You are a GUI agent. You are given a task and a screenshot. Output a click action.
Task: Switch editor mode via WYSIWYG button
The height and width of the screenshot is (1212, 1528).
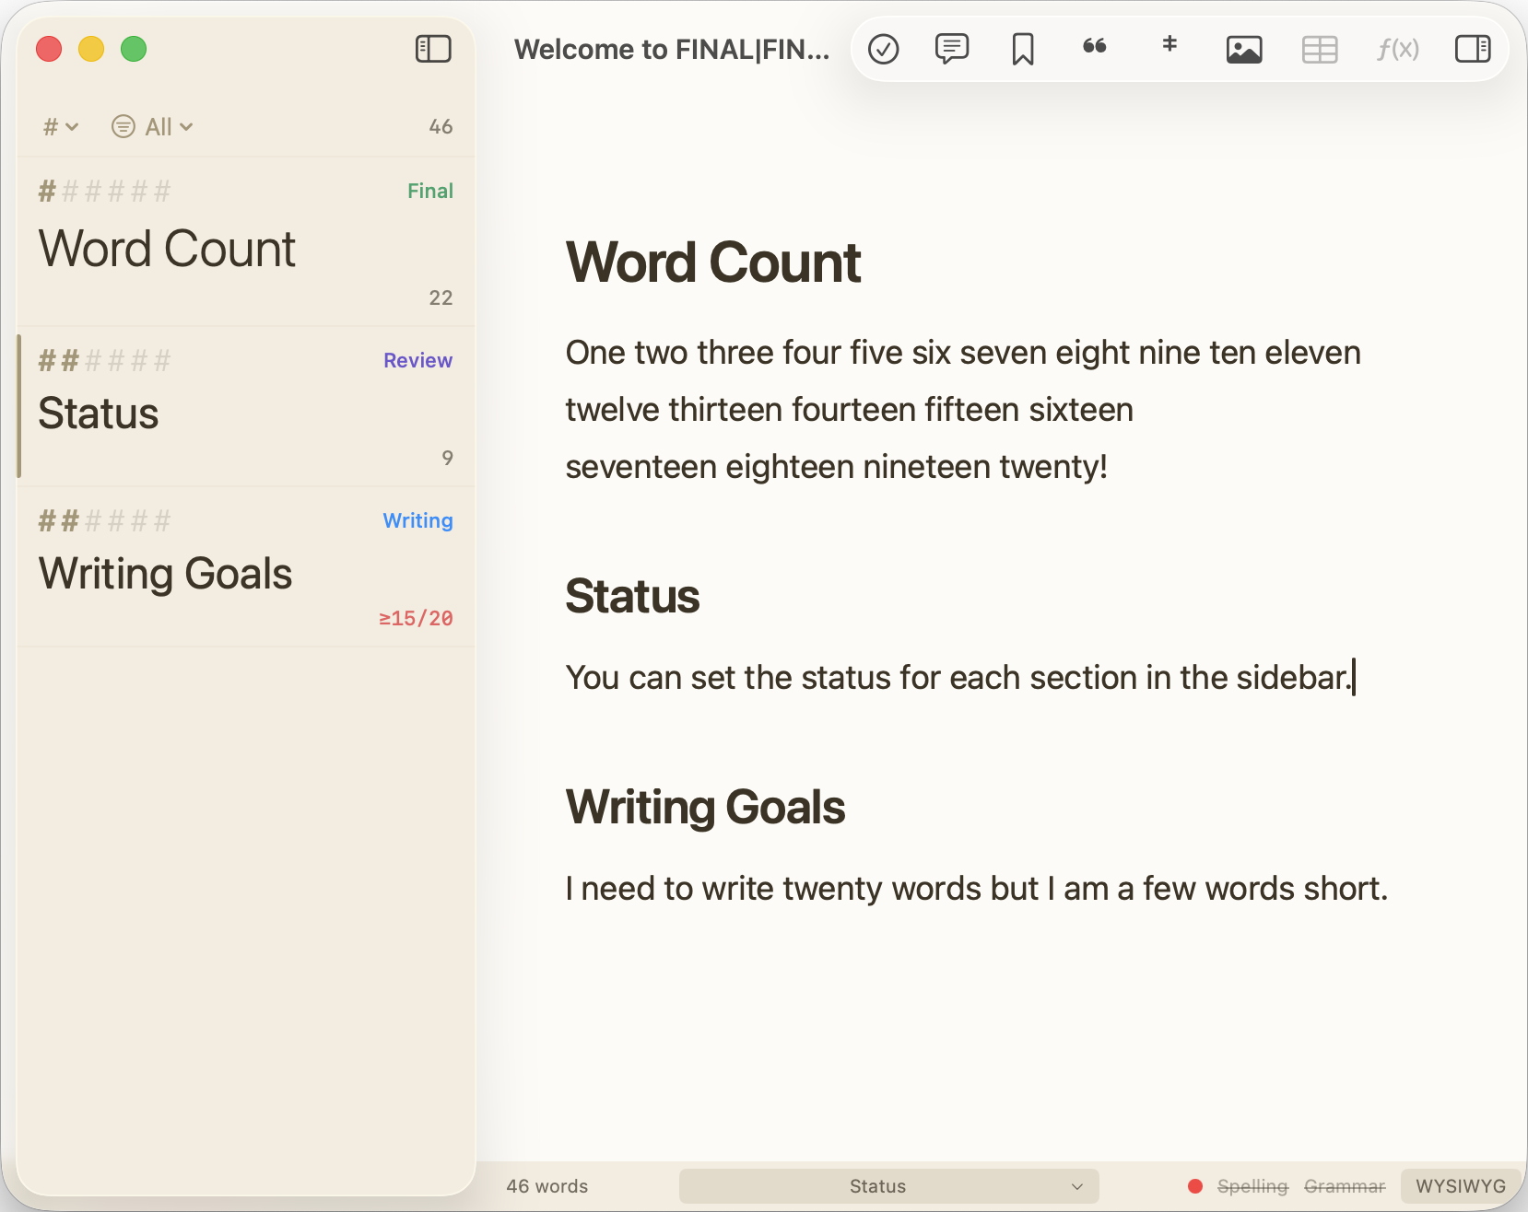(1461, 1186)
